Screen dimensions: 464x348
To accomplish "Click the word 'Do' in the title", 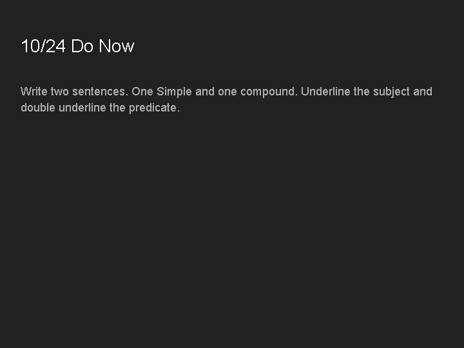I will [82, 46].
